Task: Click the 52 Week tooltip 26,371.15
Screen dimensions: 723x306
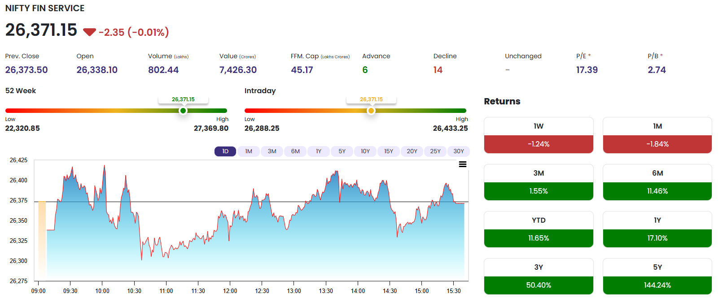Action: (x=183, y=99)
